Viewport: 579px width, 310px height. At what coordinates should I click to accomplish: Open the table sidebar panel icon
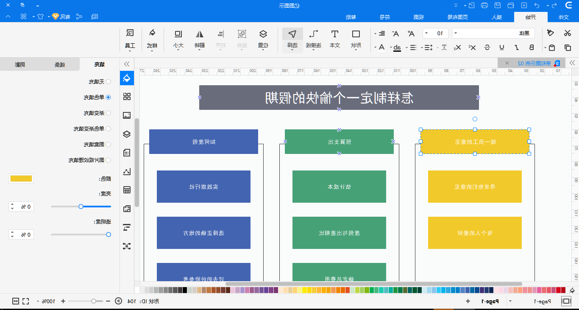pyautogui.click(x=127, y=190)
